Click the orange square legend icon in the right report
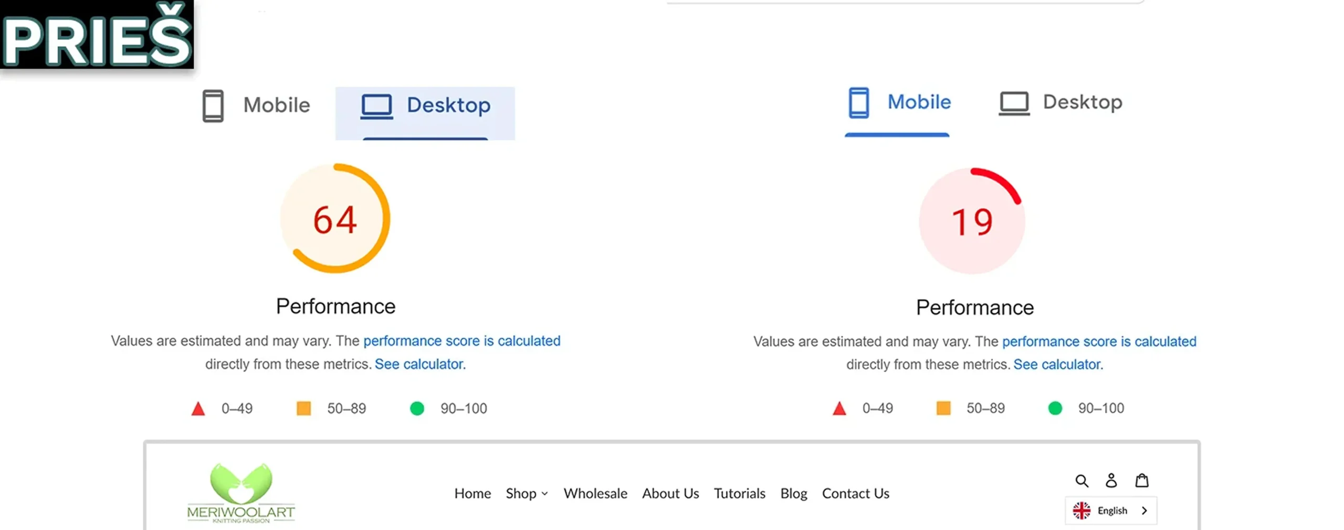This screenshot has width=1344, height=530. click(x=943, y=408)
